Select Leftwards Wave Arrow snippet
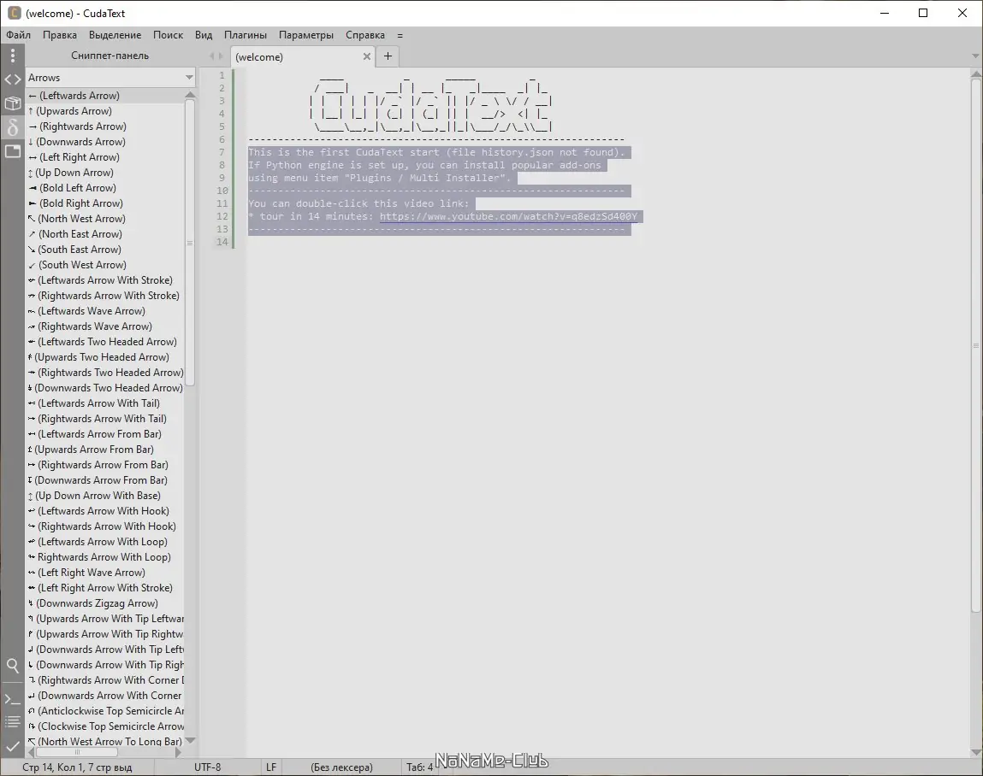Screen dimensions: 983x776 pos(104,310)
